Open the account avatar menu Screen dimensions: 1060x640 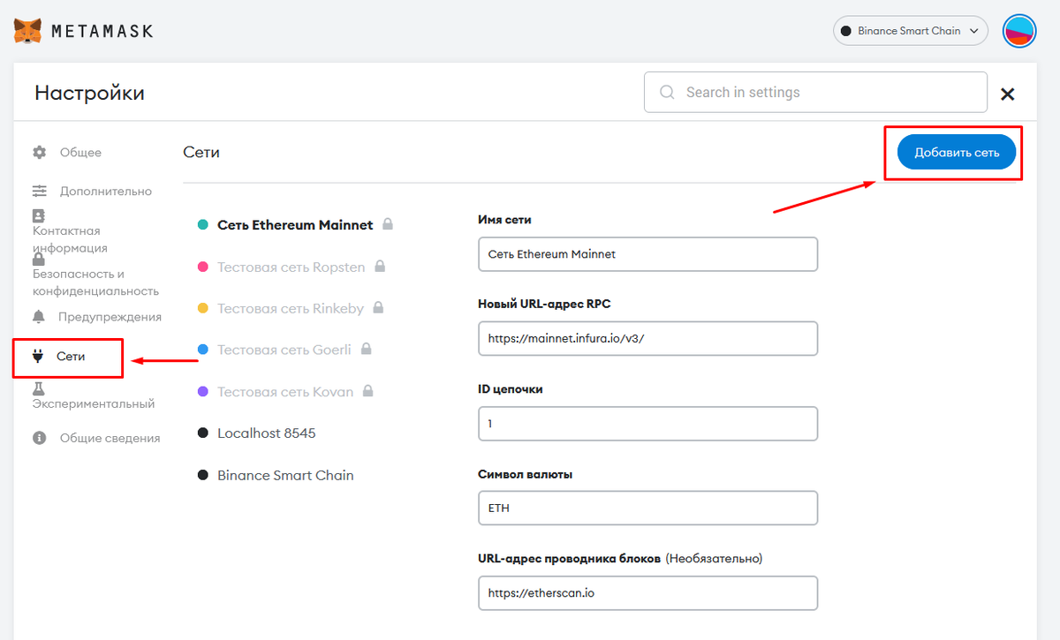click(x=1018, y=31)
